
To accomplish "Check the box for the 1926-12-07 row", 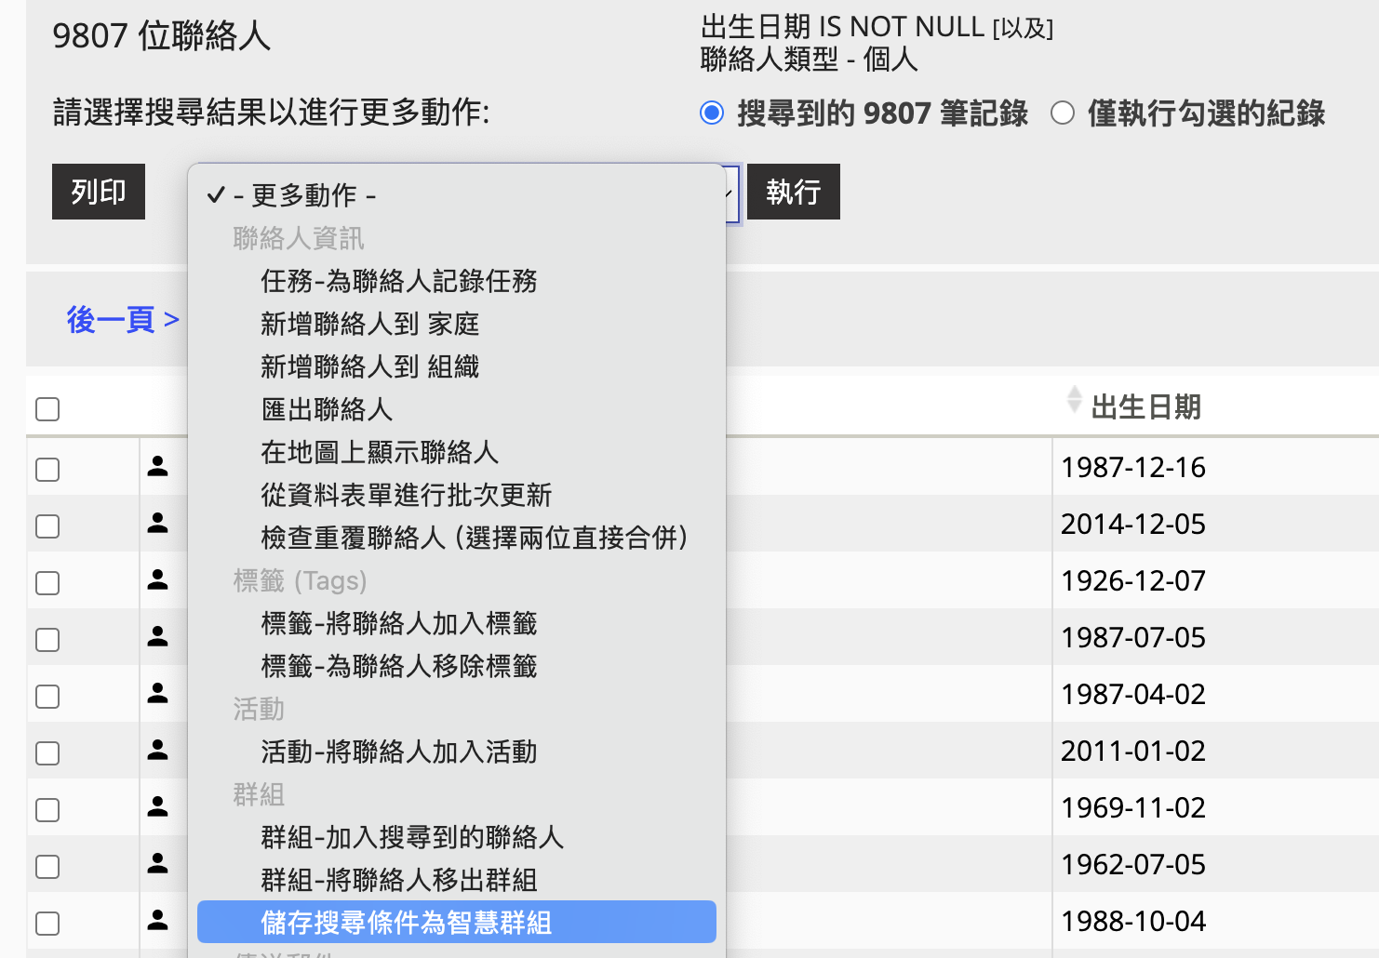I will (47, 583).
